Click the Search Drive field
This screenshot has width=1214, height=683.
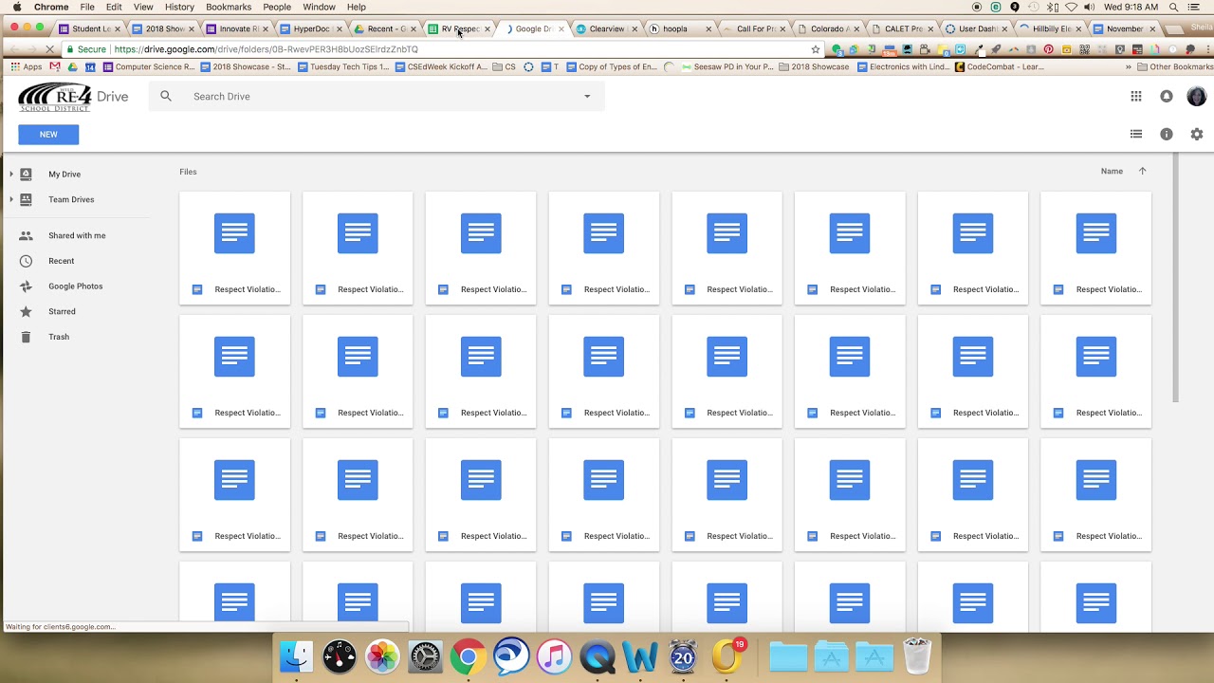pyautogui.click(x=377, y=96)
